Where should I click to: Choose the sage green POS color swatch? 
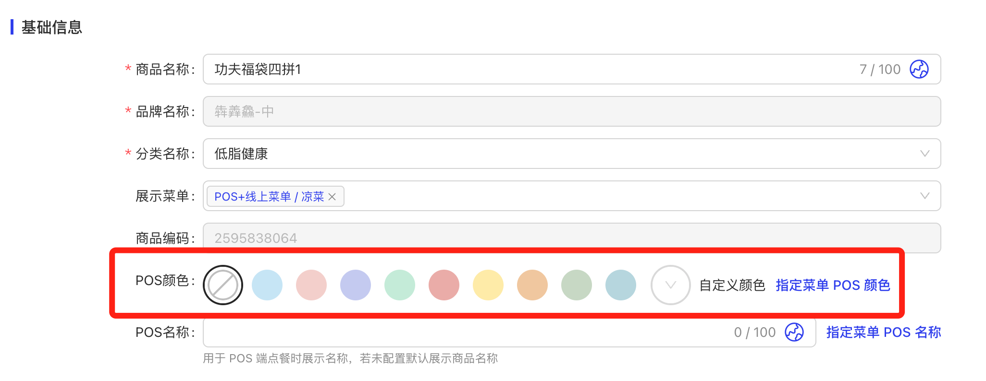577,285
